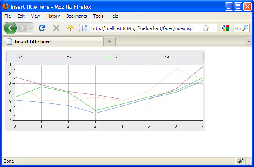
Task: Click the Forward navigation arrow
Action: coord(22,28)
